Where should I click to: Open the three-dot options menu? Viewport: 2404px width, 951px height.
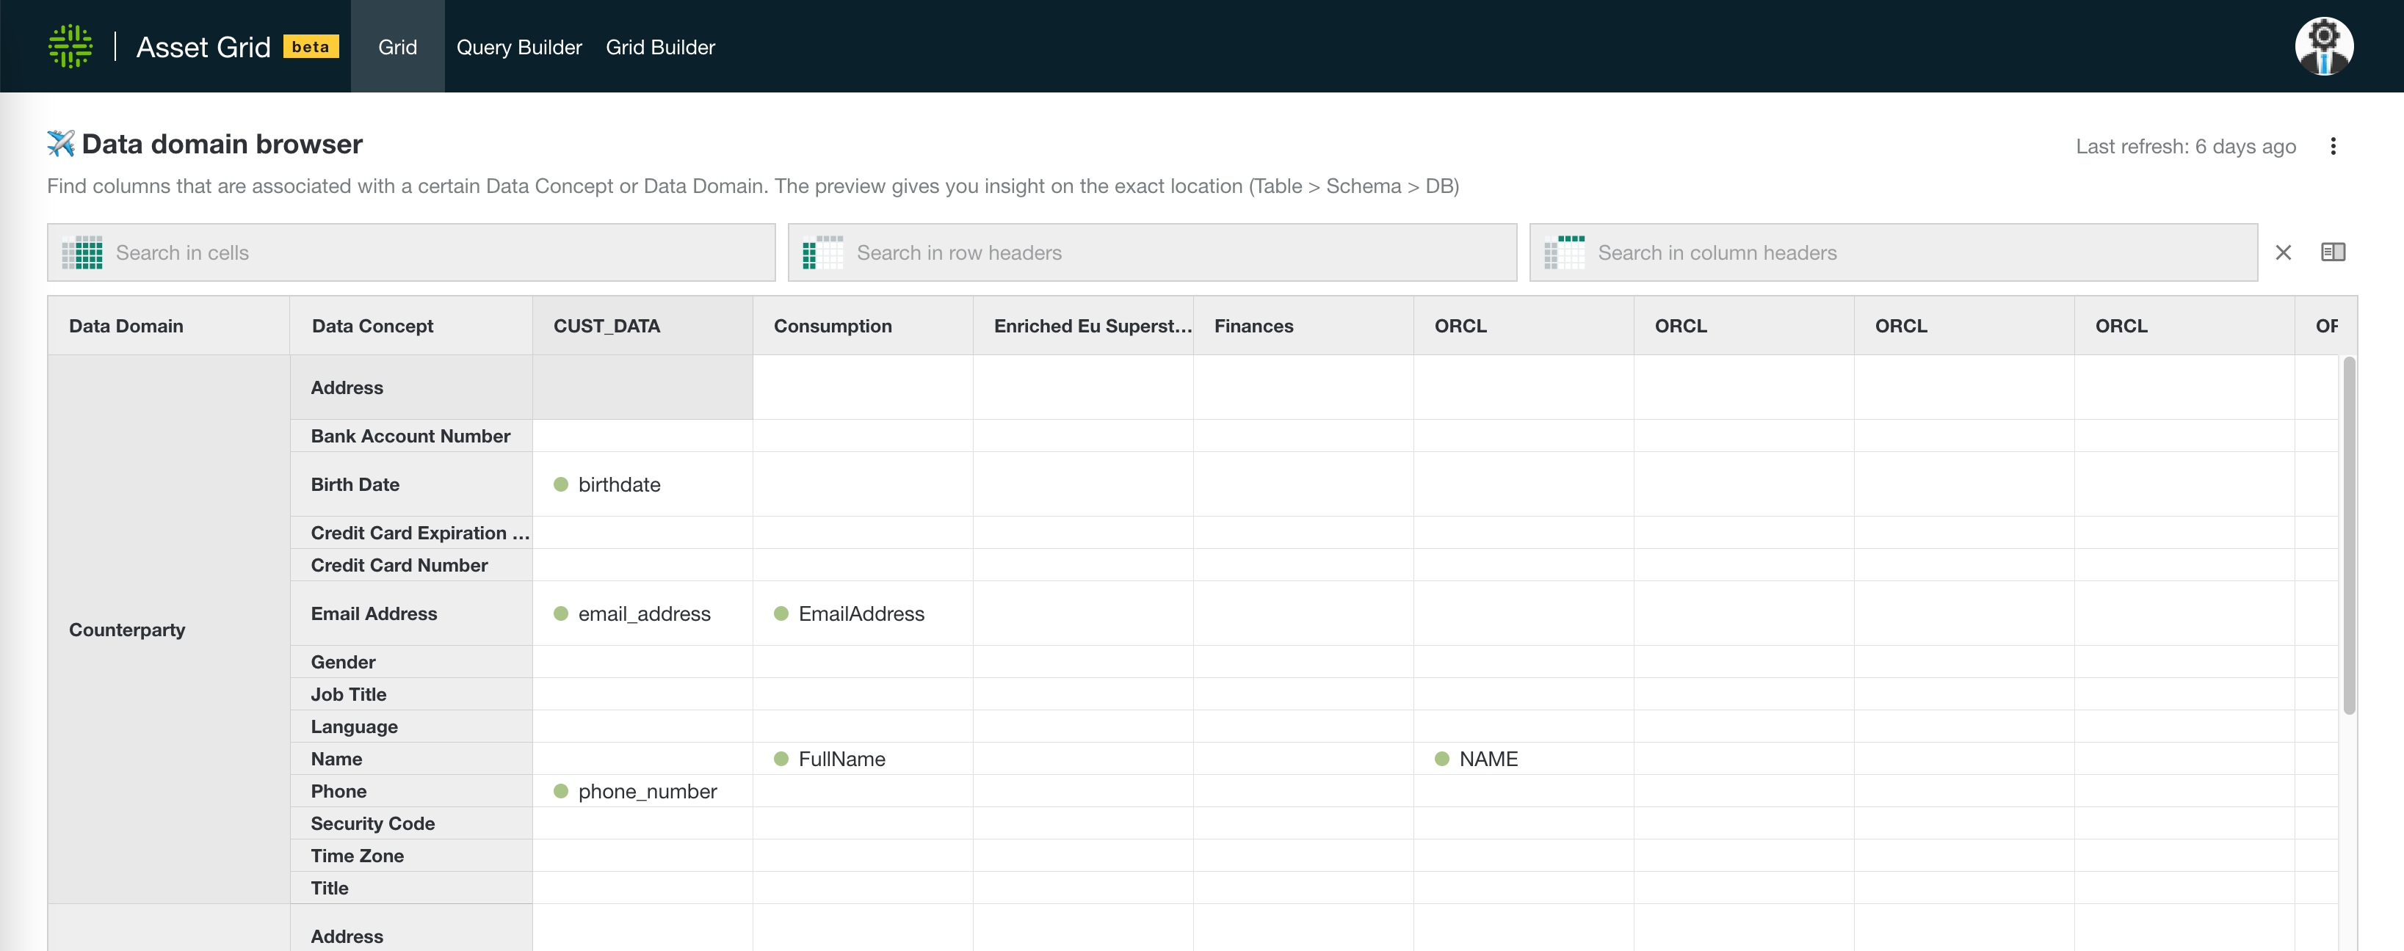tap(2334, 146)
